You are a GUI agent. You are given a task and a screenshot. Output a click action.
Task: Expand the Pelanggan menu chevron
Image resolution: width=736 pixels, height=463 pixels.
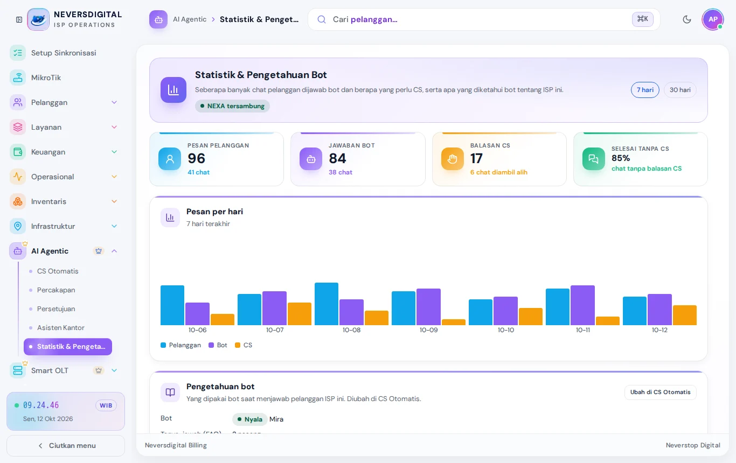(x=114, y=102)
